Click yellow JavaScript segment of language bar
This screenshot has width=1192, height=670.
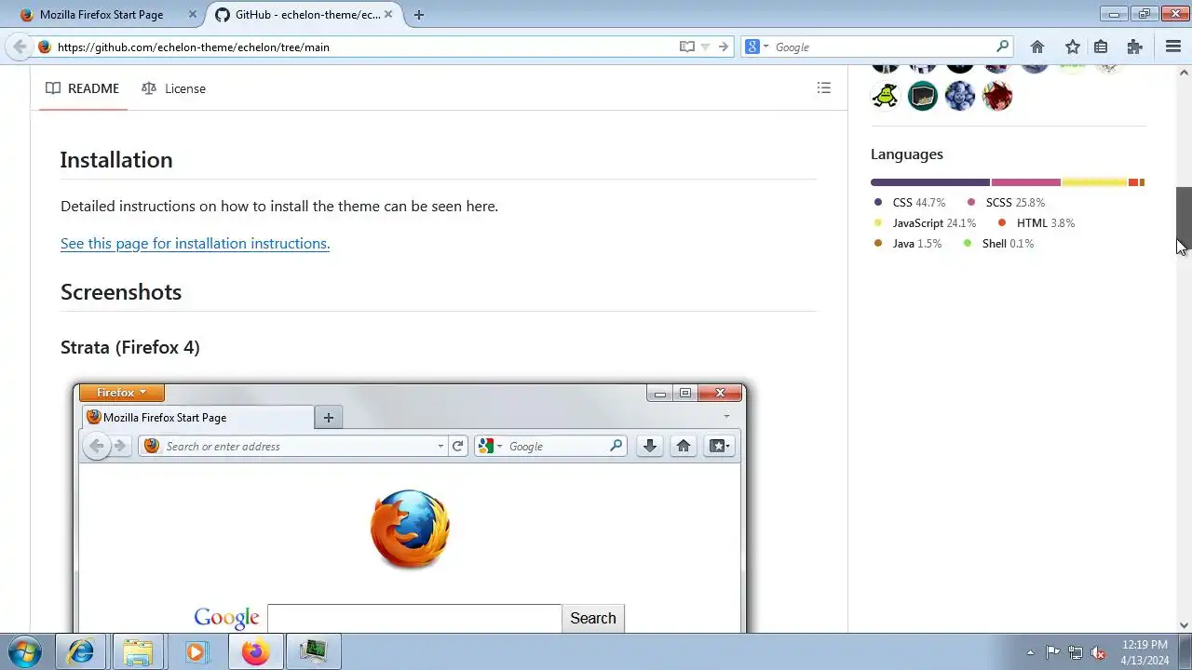[1094, 182]
